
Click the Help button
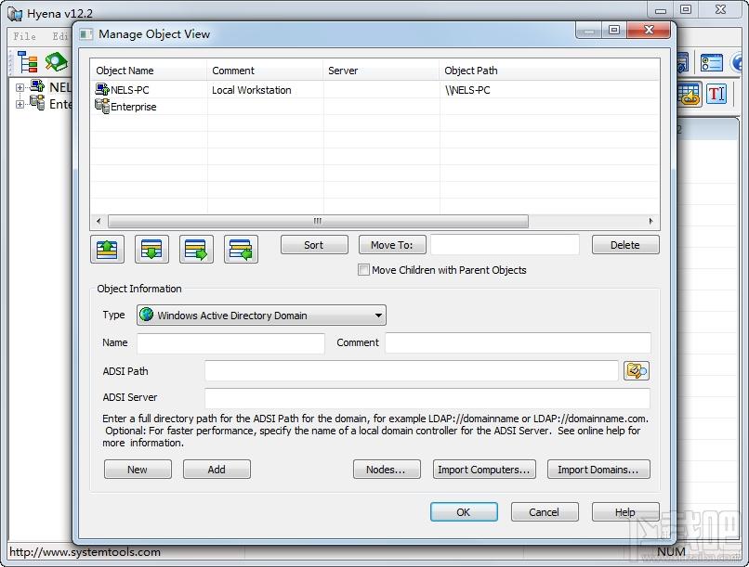tap(624, 511)
